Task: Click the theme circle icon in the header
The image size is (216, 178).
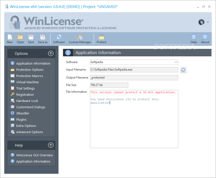Action: 201,22
